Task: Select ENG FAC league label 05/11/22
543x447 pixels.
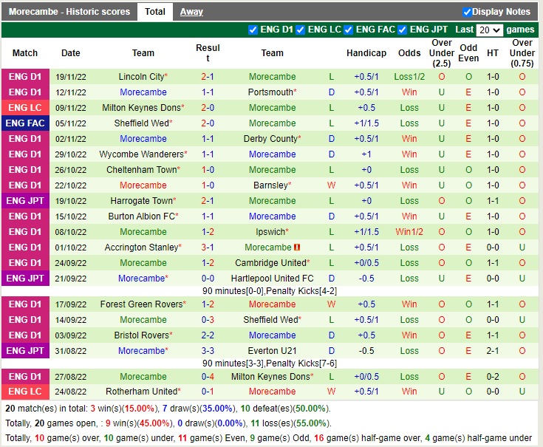Action: click(x=25, y=123)
